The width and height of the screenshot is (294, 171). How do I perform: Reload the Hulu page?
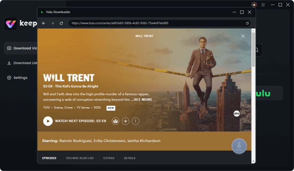point(61,23)
